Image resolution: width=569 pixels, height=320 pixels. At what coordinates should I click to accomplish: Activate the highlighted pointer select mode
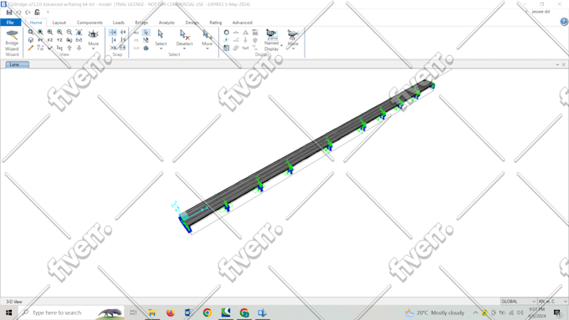coord(146,33)
